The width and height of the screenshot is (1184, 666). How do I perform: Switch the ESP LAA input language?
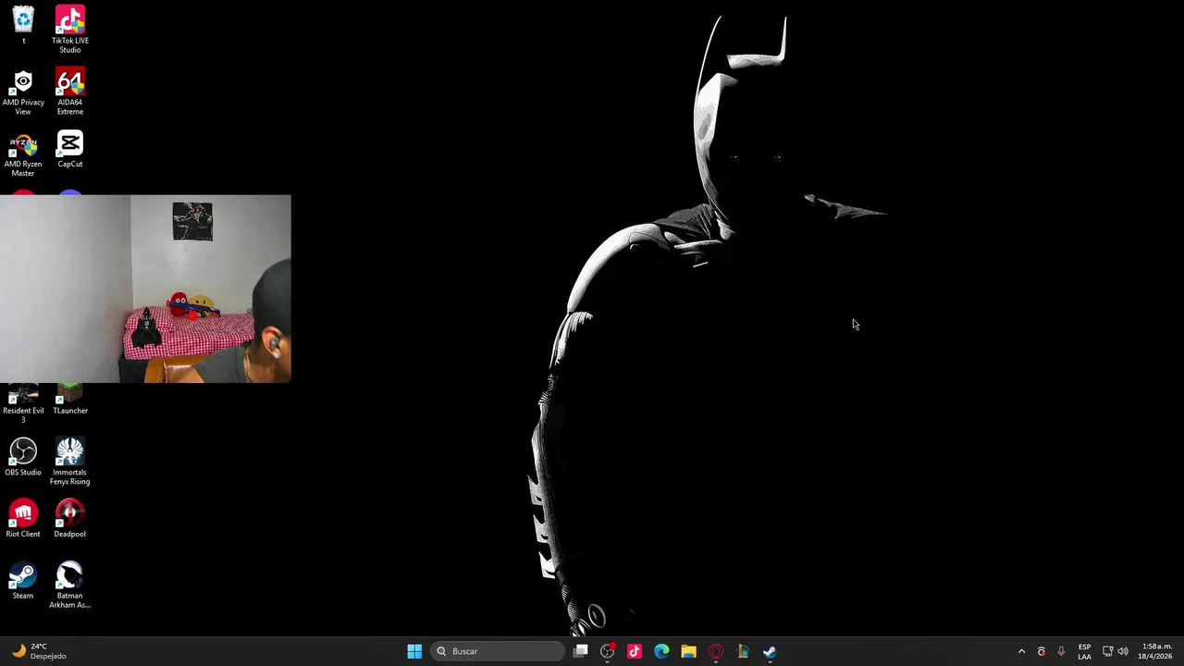point(1084,651)
